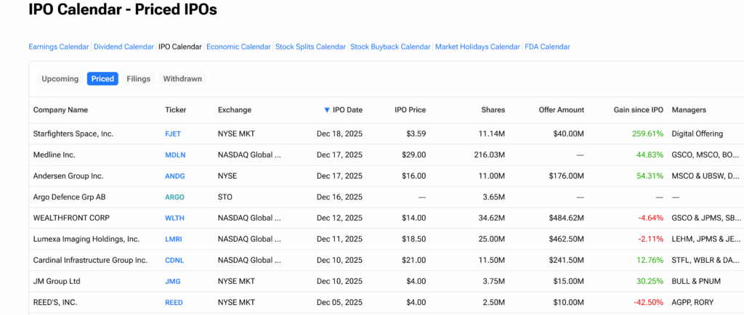Navigate to Stock Splits Calendar
Viewport: 744px width, 315px height.
point(310,46)
